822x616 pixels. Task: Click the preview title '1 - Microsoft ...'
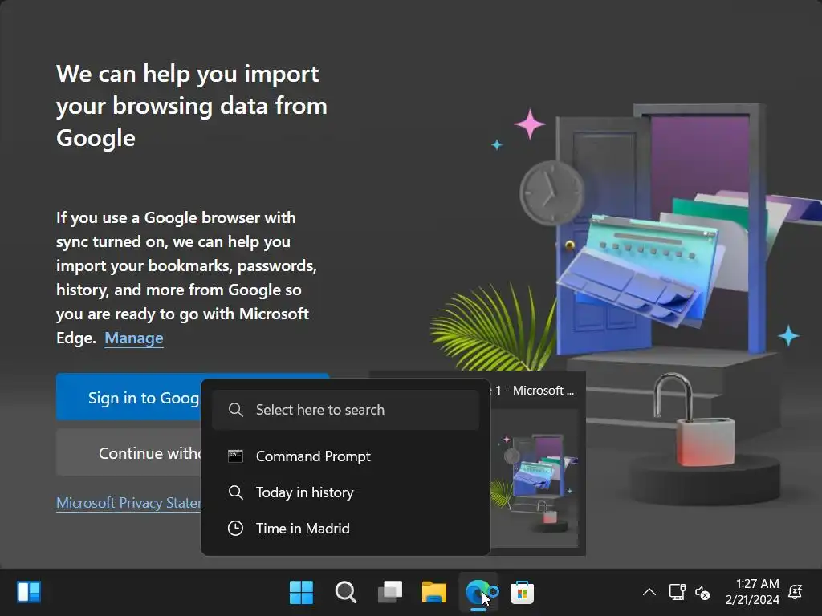point(535,391)
